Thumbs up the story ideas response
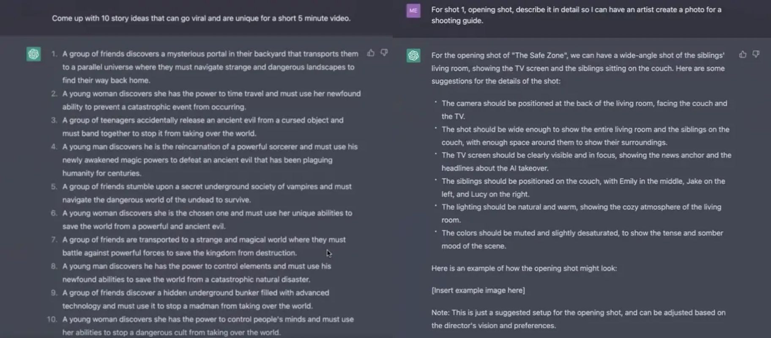Image resolution: width=771 pixels, height=338 pixels. click(371, 53)
